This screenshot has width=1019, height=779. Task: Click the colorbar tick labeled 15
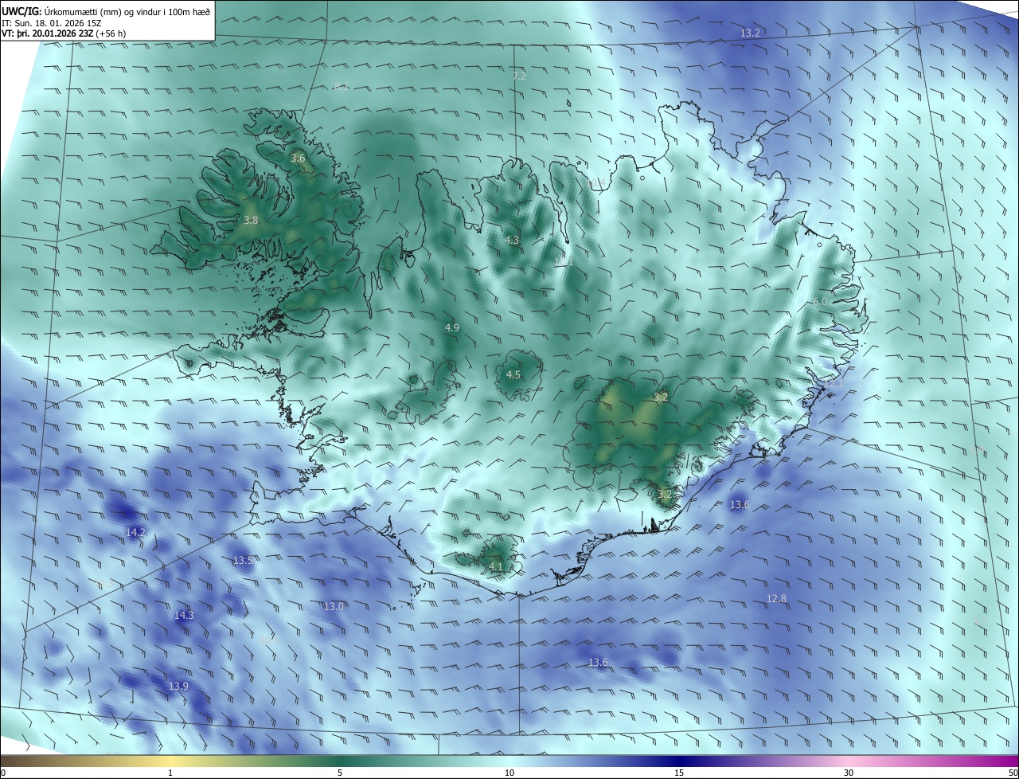(x=679, y=773)
